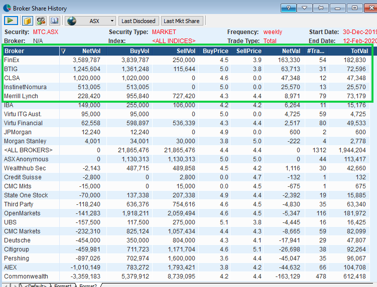
Task: Select the FinEx broker row
Action: pos(187,60)
